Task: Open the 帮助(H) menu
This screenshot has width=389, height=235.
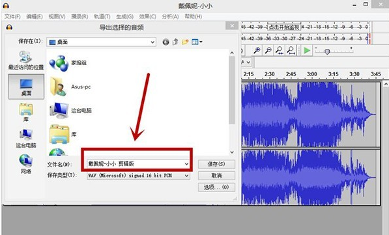Action: (x=194, y=17)
